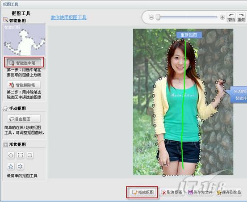Click the zoom slider handle
Viewport: 247px width, 202px height.
tap(158, 17)
